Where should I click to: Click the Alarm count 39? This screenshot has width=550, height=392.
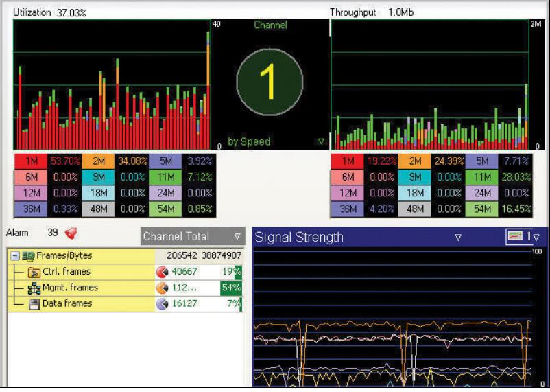tap(53, 233)
